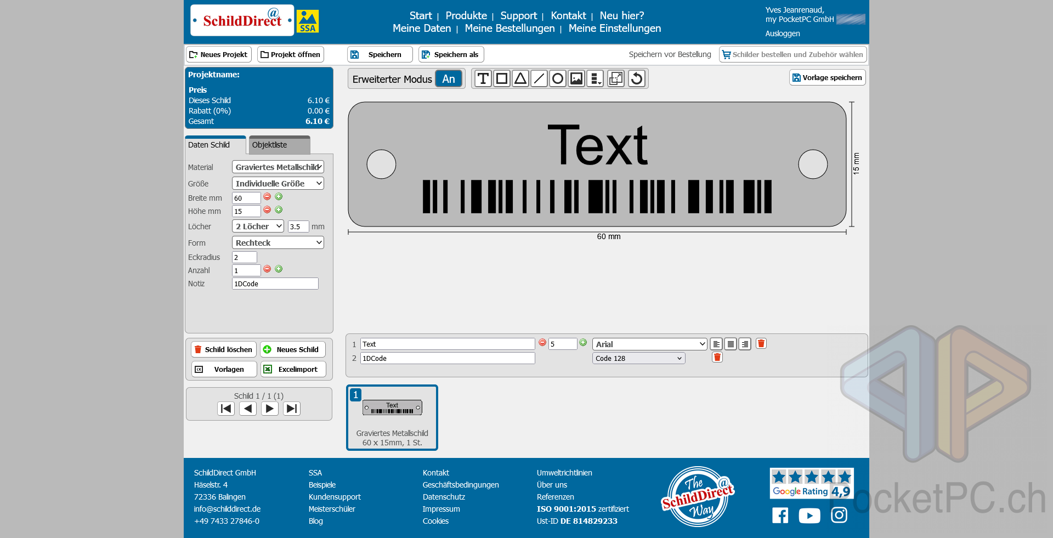This screenshot has height=538, width=1053.
Task: Open Meine Bestellungen menu item
Action: (510, 28)
